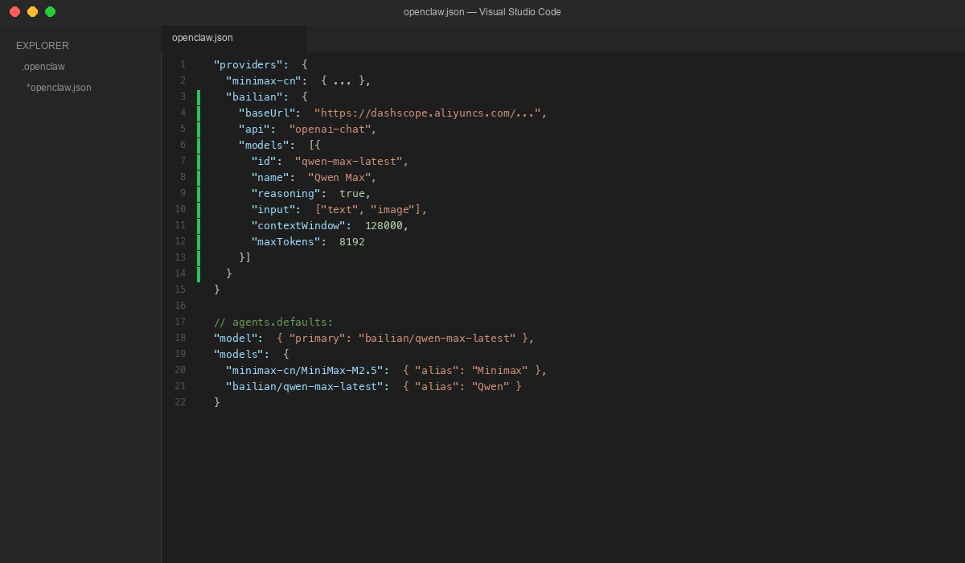Click the "bailian/qwen-max-latest" value on line 18
The height and width of the screenshot is (563, 965).
pyautogui.click(x=437, y=338)
